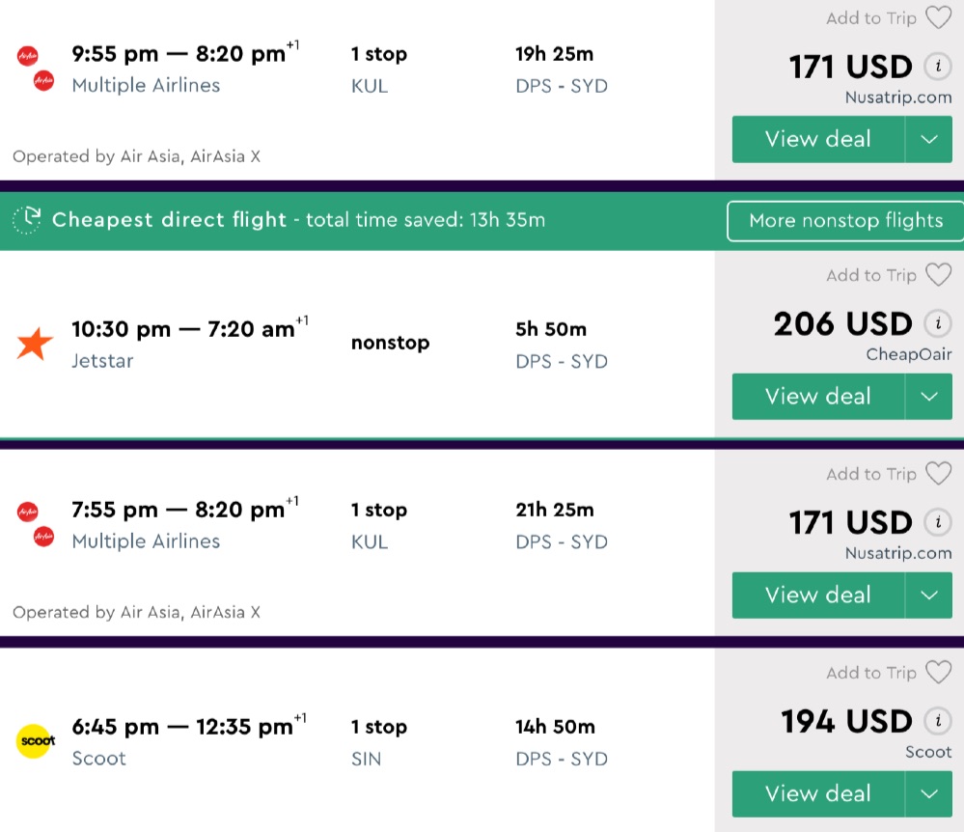Open dropdown arrow next to Scoot View deal
The image size is (964, 832).
pos(929,794)
